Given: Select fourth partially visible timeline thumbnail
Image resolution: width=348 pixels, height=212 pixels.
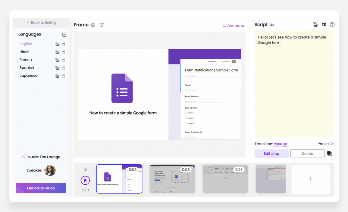Looking at the screenshot, I should [271, 179].
